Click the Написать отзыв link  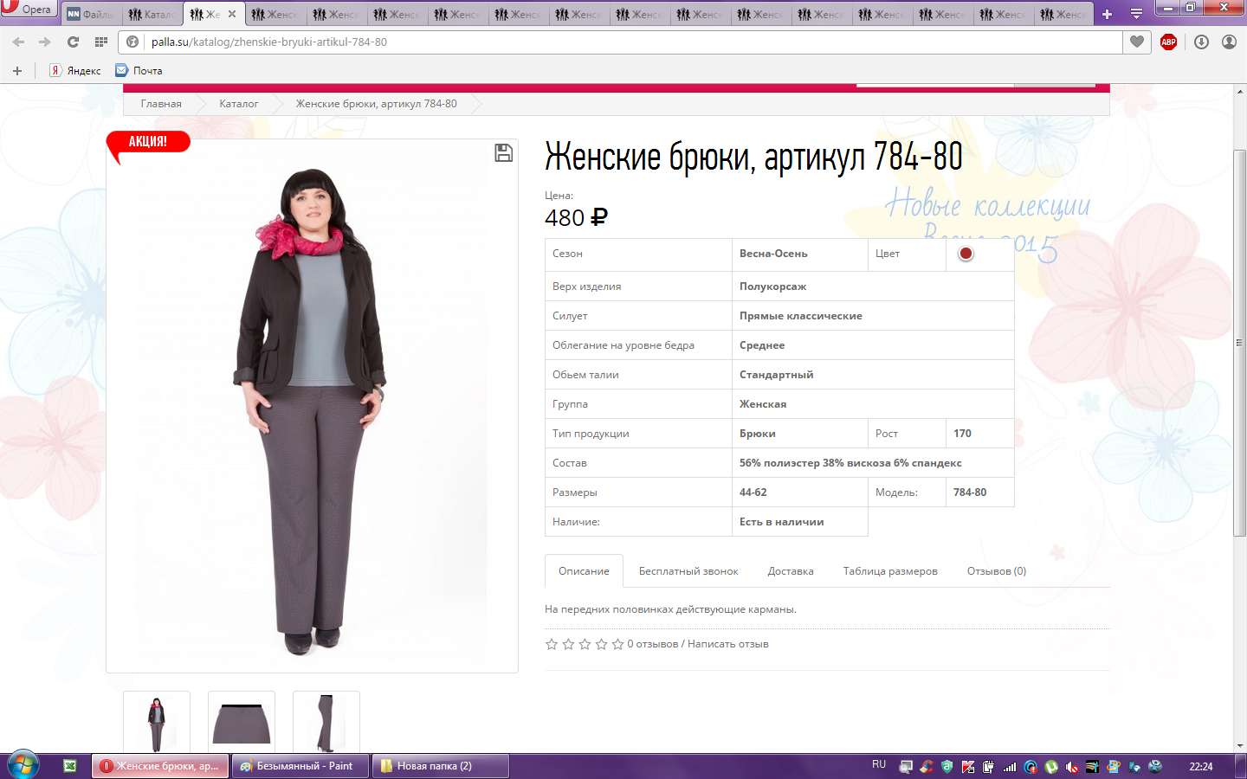pos(727,644)
